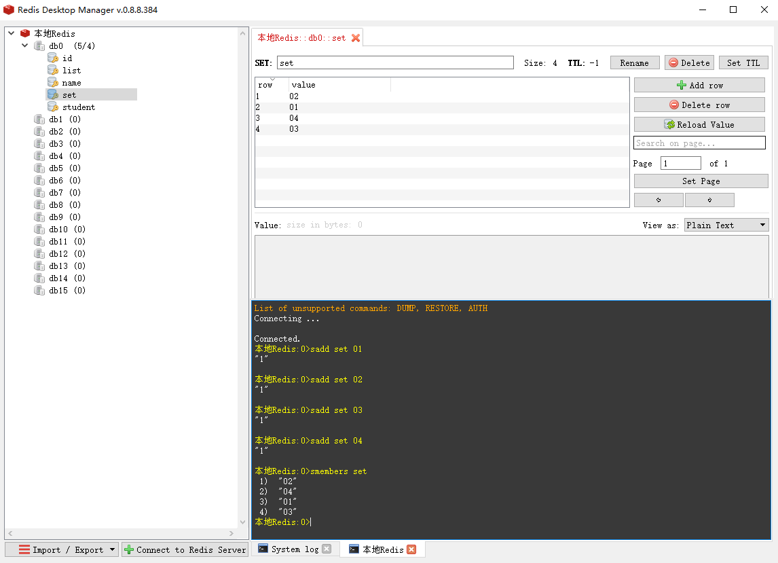Click the db14 database icon

(39, 278)
